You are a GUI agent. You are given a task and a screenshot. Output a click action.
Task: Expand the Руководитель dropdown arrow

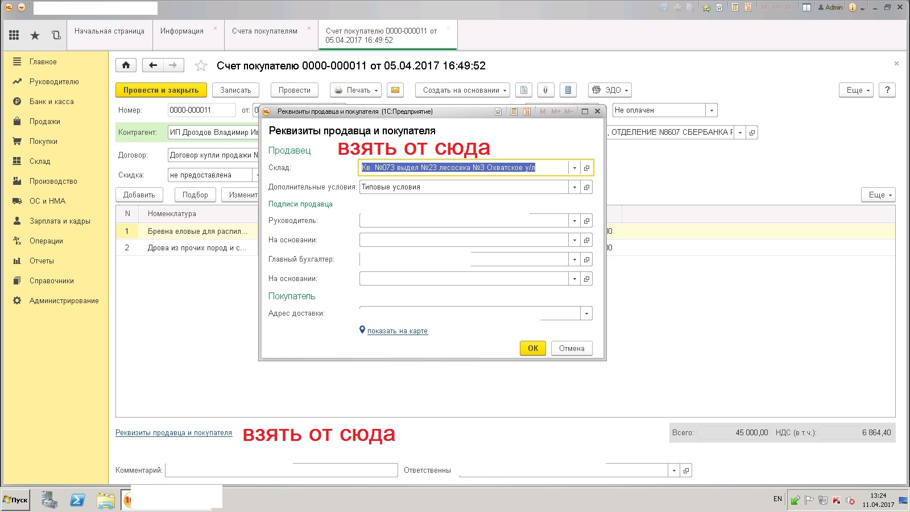(x=574, y=221)
